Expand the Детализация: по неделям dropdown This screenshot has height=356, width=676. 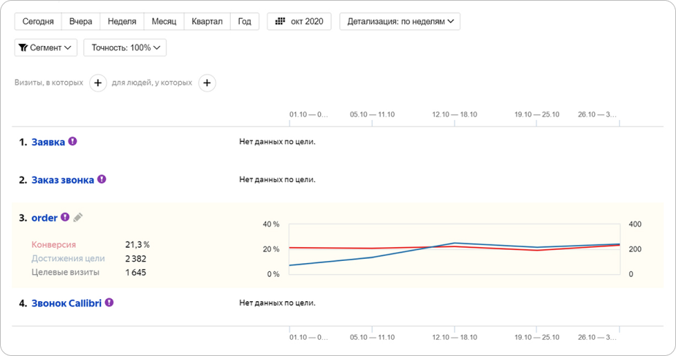tap(400, 21)
